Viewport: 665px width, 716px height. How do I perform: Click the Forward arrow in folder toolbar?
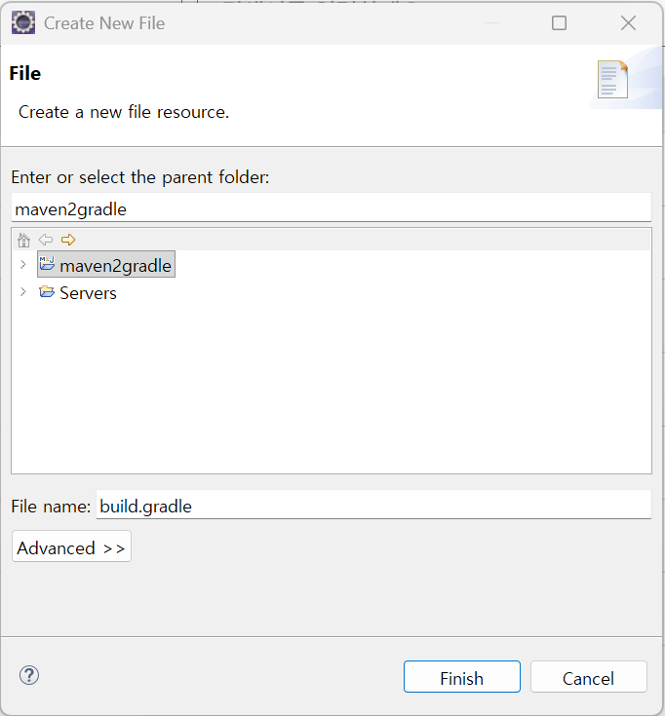point(67,240)
